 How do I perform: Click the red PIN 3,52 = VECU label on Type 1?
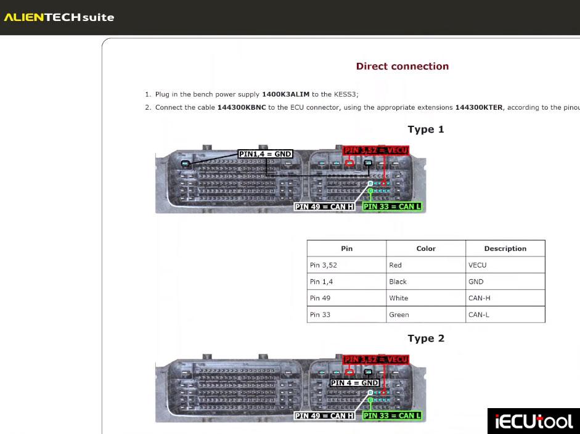376,150
